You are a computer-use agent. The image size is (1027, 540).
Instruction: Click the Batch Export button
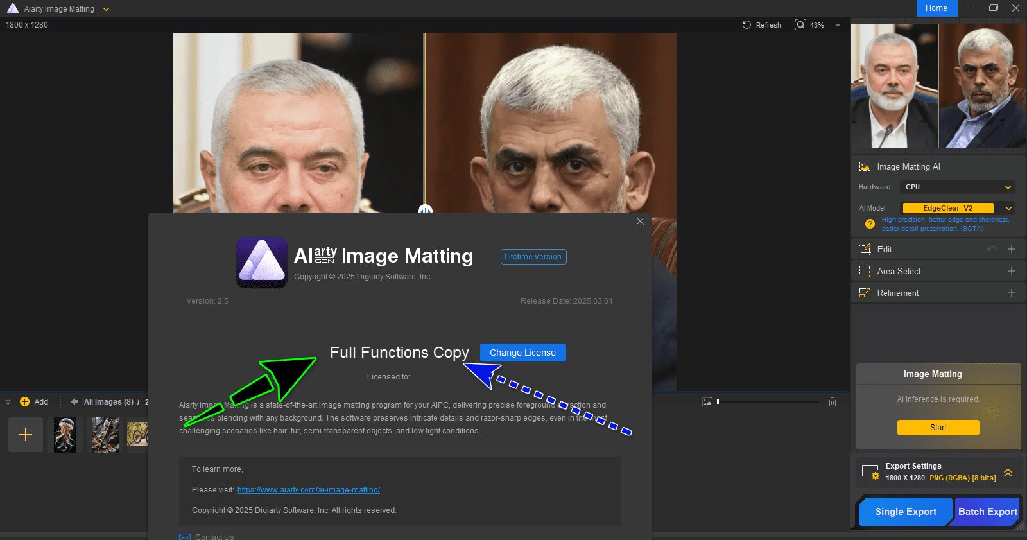987,512
